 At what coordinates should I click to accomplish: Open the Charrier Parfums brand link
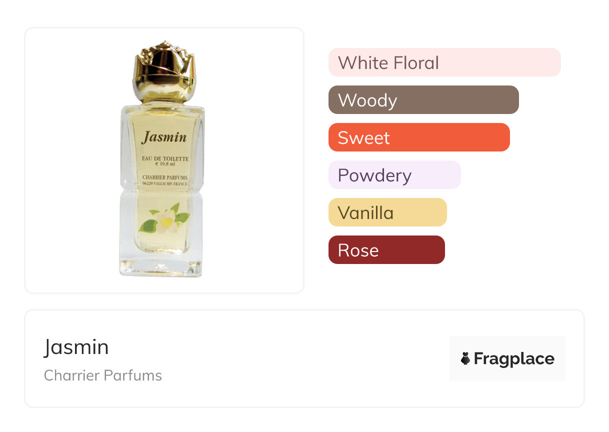point(102,375)
